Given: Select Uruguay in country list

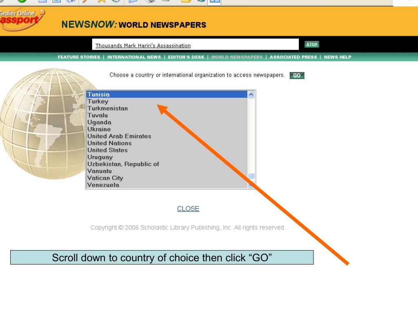Looking at the screenshot, I should [x=167, y=157].
